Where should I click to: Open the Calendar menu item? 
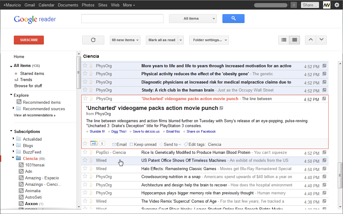46,5
